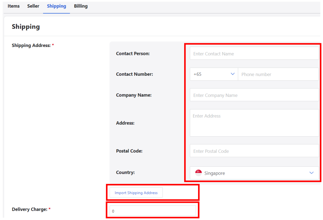Click the Delivery Charge label
Image resolution: width=323 pixels, height=220 pixels.
[29, 209]
